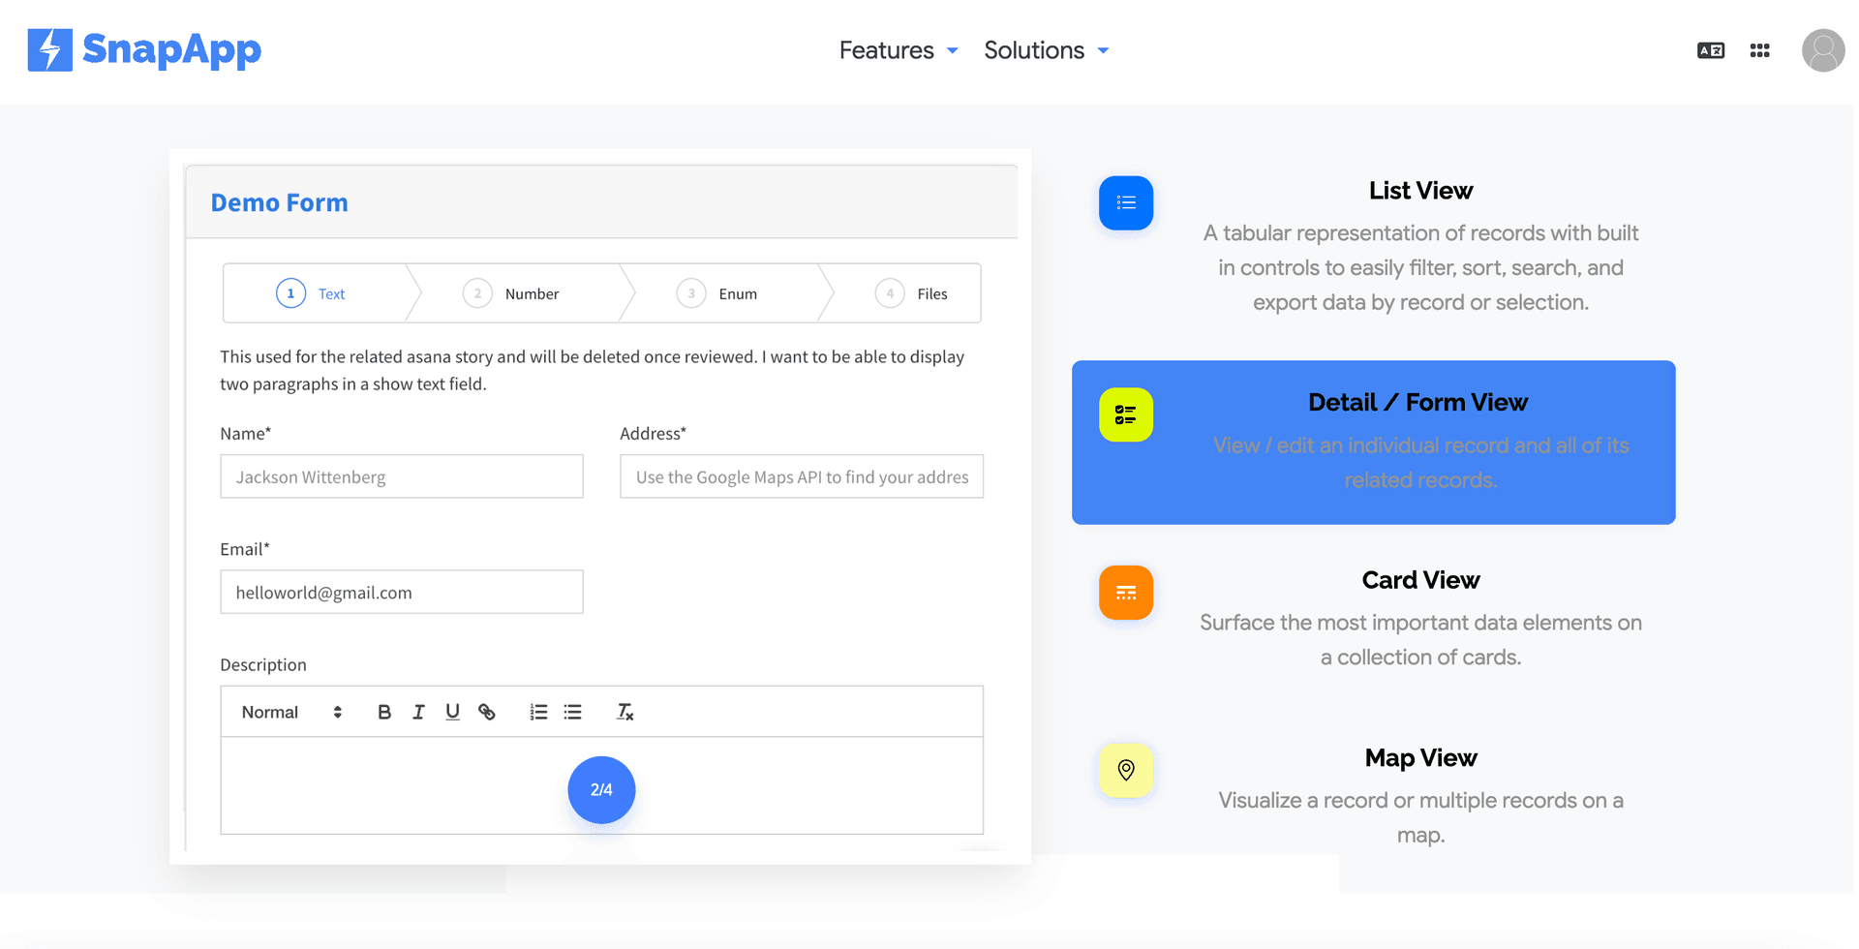Screen dimensions: 1859x949
Task: Go to the Number step tab
Action: (511, 293)
